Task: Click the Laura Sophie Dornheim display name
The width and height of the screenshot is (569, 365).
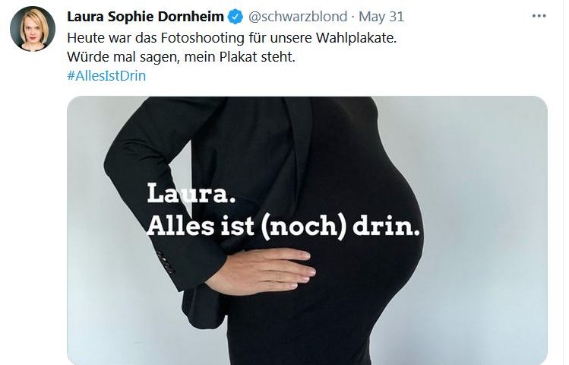Action: click(146, 17)
